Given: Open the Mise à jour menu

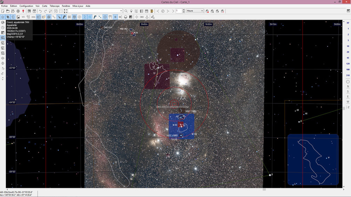Looking at the screenshot, I should 78,6.
